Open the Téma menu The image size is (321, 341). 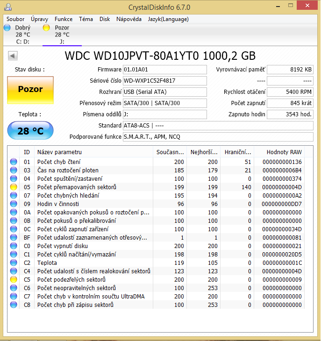tap(86, 19)
